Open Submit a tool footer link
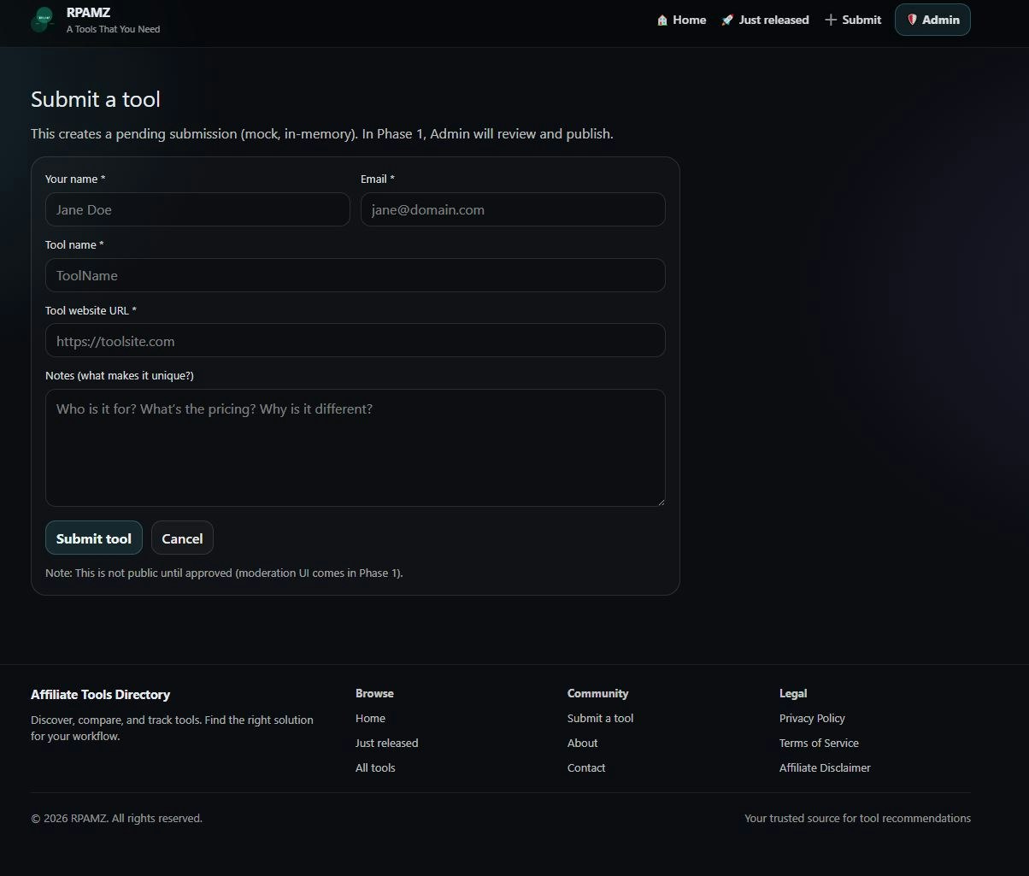 point(601,719)
